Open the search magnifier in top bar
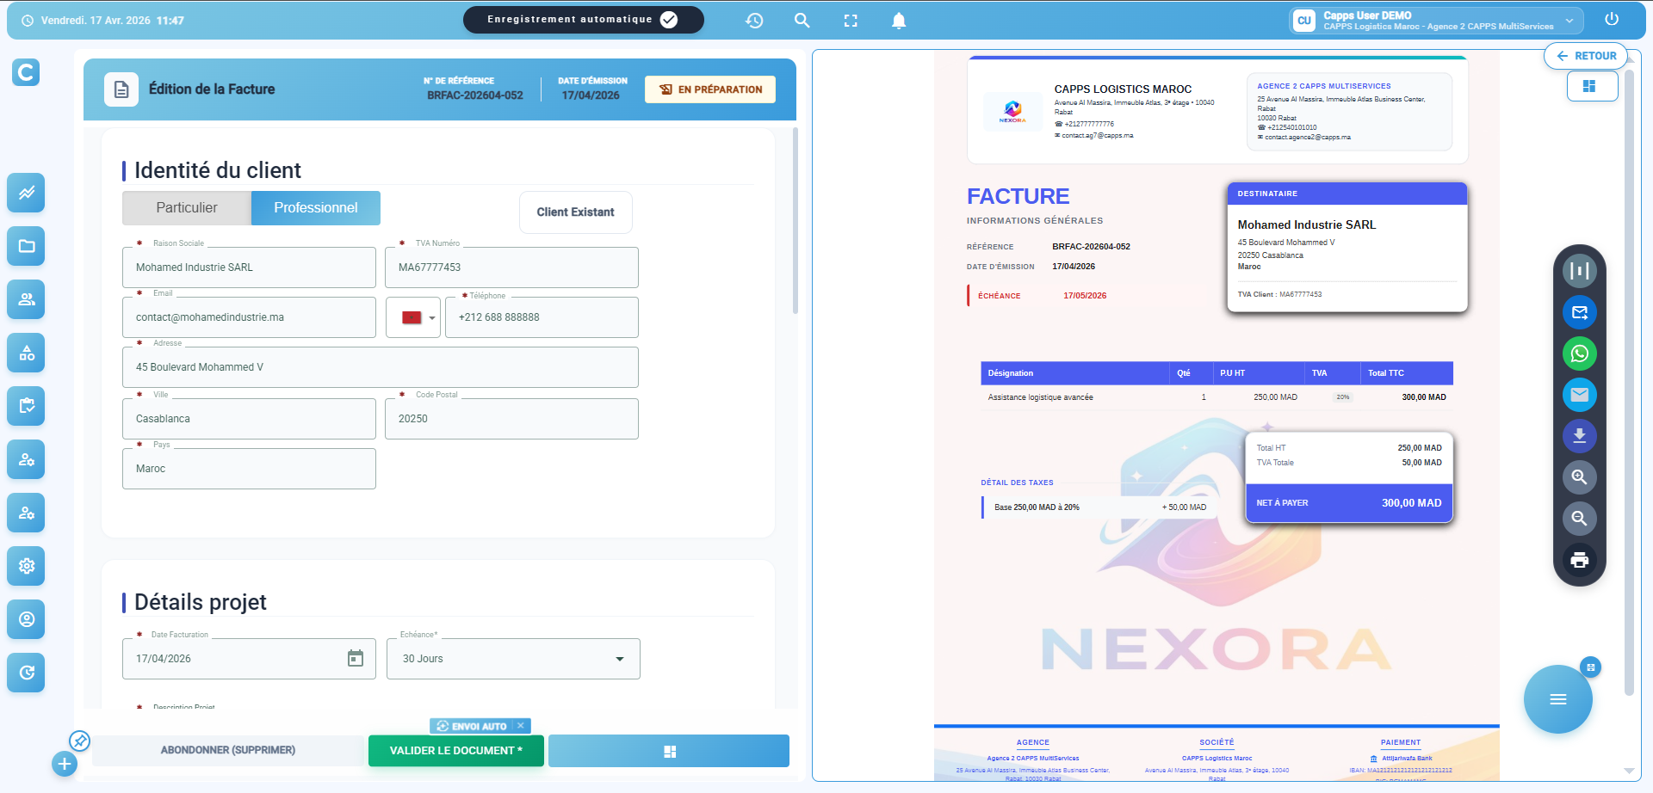Image resolution: width=1653 pixels, height=793 pixels. pyautogui.click(x=802, y=21)
